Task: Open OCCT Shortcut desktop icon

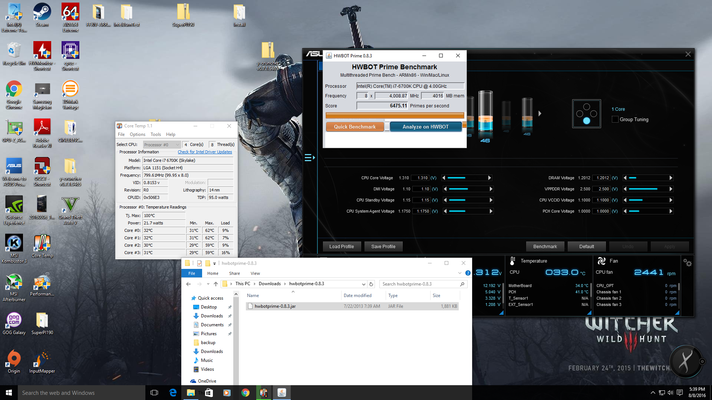Action: 42,171
